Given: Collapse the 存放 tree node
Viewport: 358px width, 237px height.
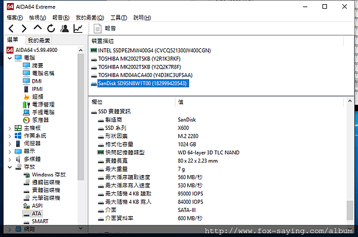Looking at the screenshot, I should point(10,167).
